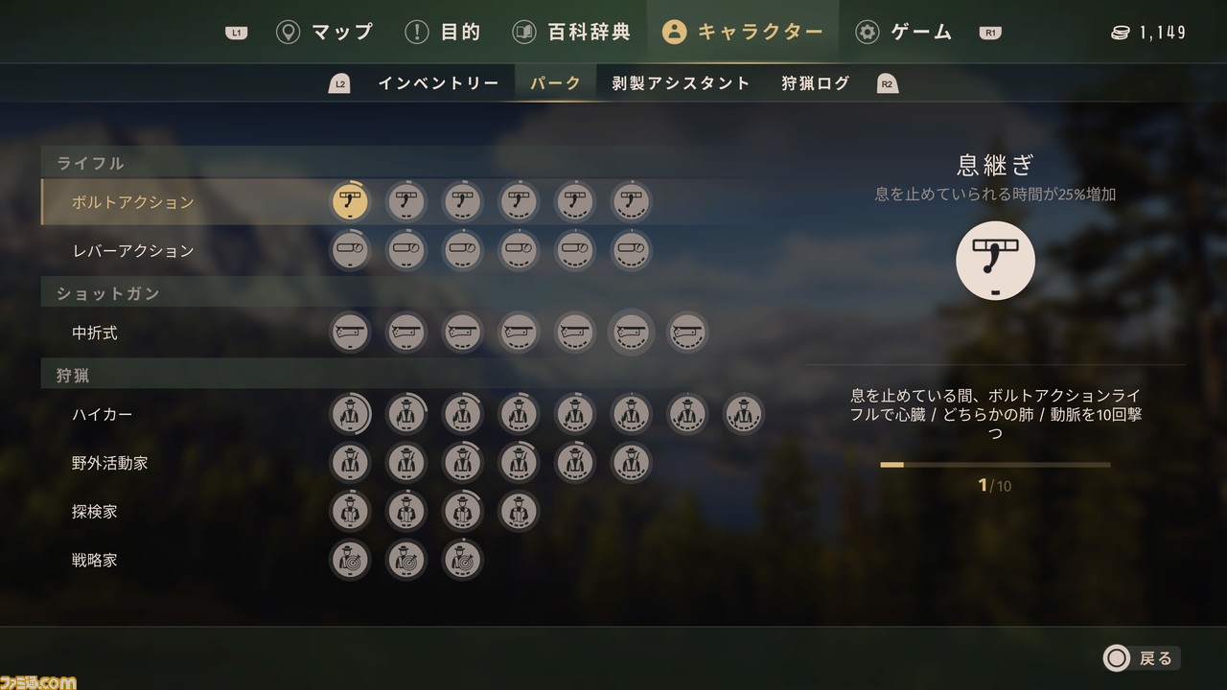The image size is (1227, 690).
Task: Open the 百科辞典 tab
Action: coord(571,32)
